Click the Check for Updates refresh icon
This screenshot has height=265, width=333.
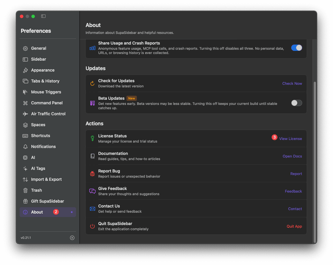[x=92, y=83]
